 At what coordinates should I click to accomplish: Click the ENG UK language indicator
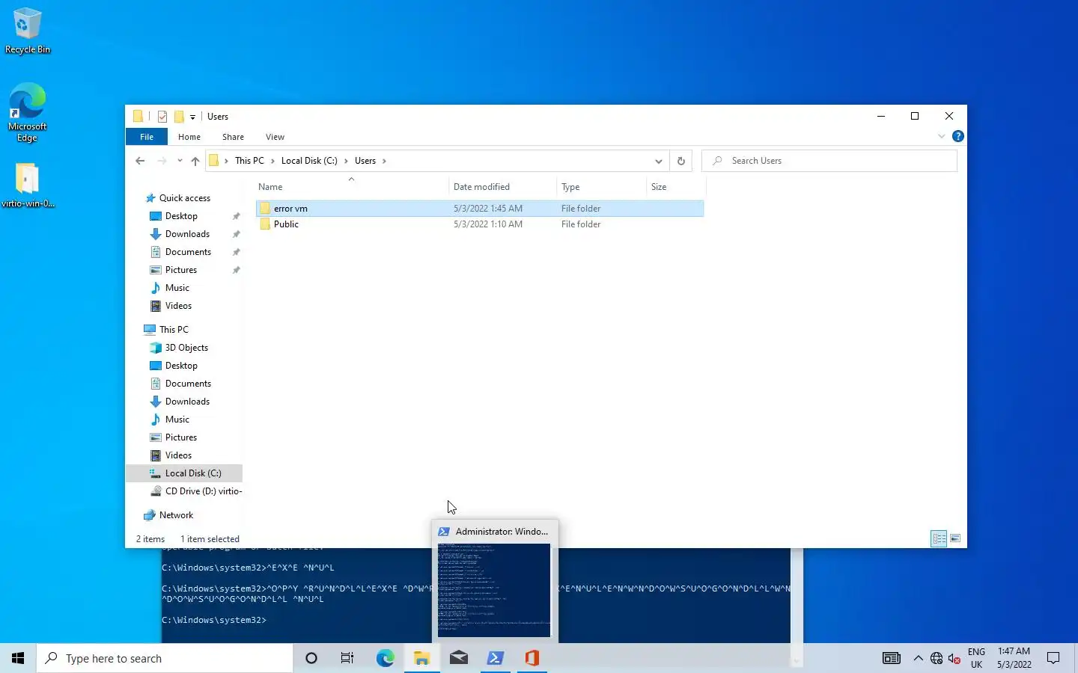pyautogui.click(x=976, y=658)
